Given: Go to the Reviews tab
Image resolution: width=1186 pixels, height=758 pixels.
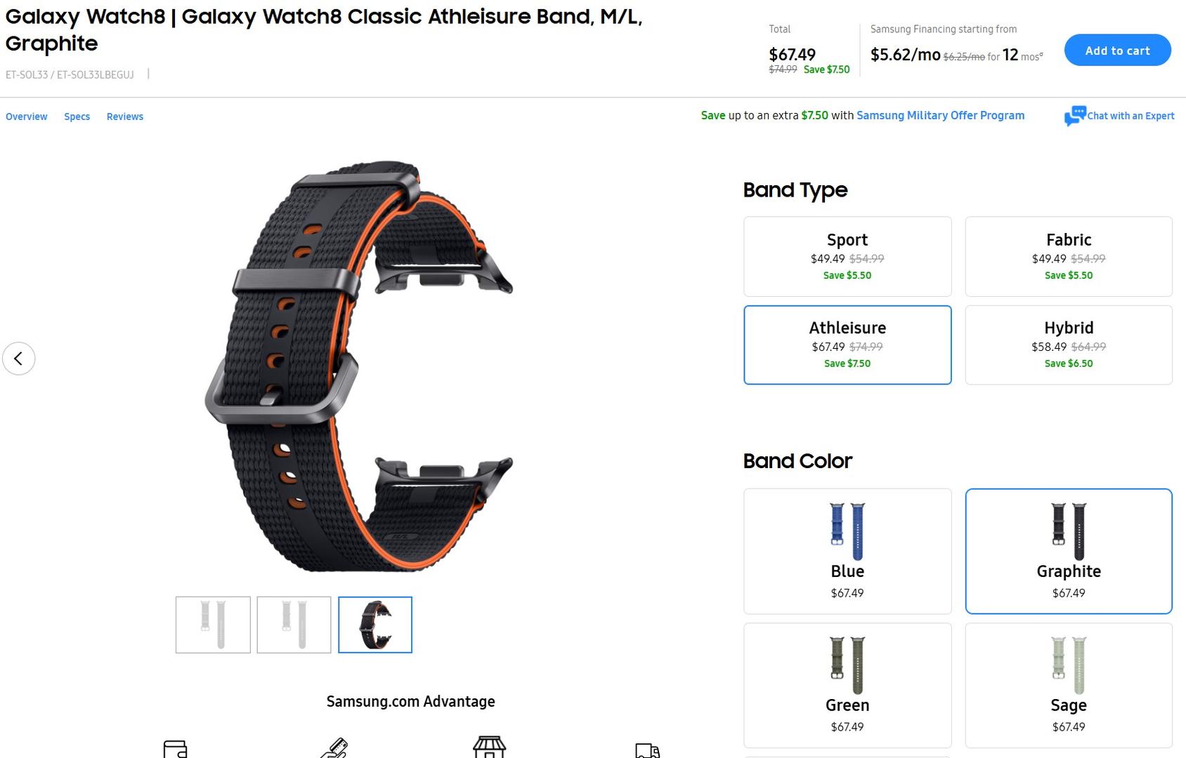Looking at the screenshot, I should pyautogui.click(x=125, y=117).
